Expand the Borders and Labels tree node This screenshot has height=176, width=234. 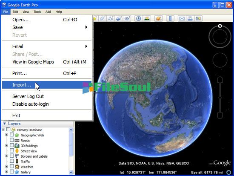[x=6, y=156]
